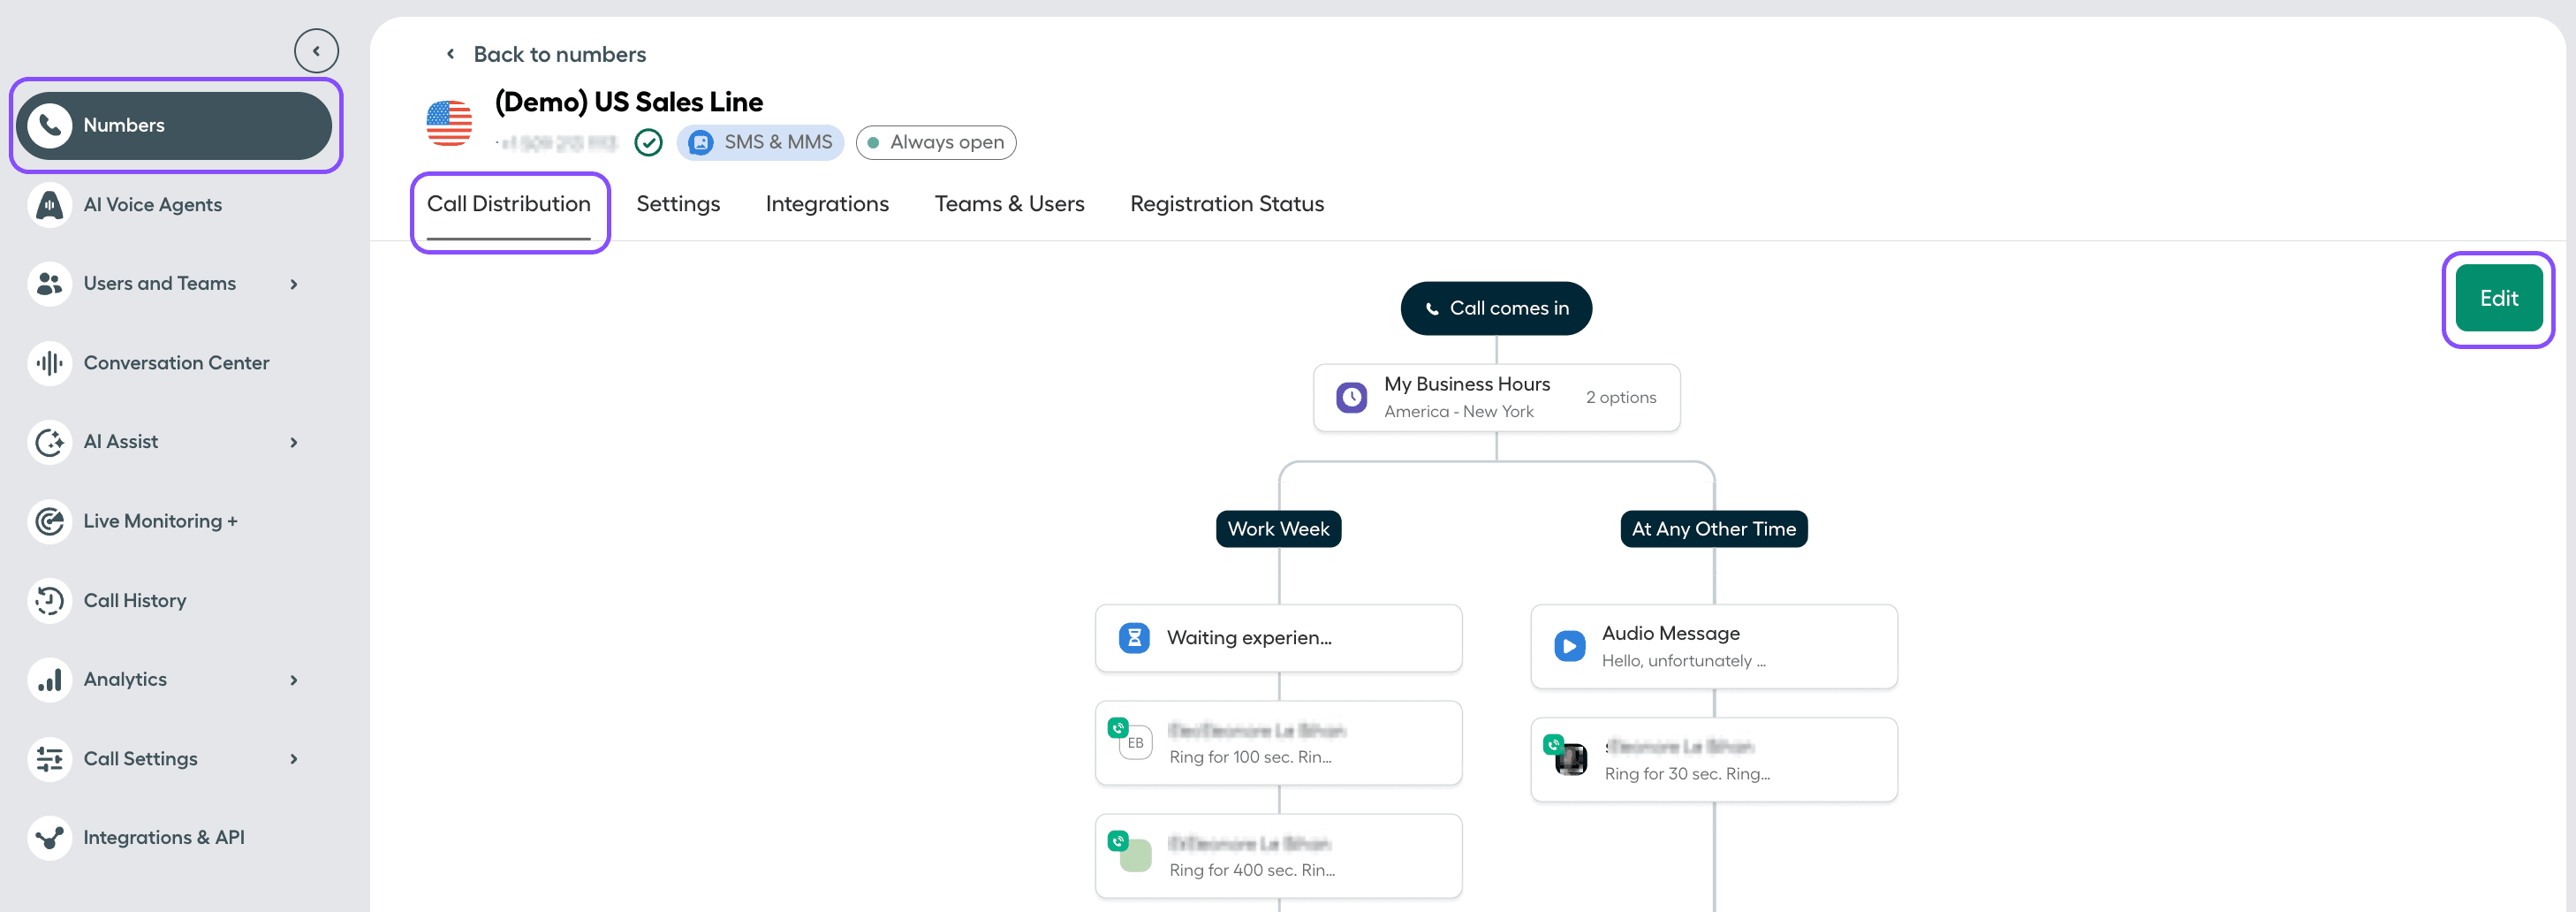Click the SMS & MMS badge
Screen dimensions: 2576x912
point(760,142)
